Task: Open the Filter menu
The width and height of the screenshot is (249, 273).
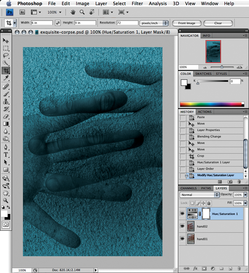Action: tap(137, 4)
